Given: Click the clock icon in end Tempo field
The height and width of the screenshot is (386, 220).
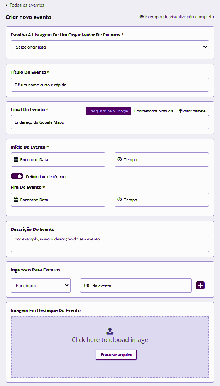Looking at the screenshot, I should click(x=120, y=200).
